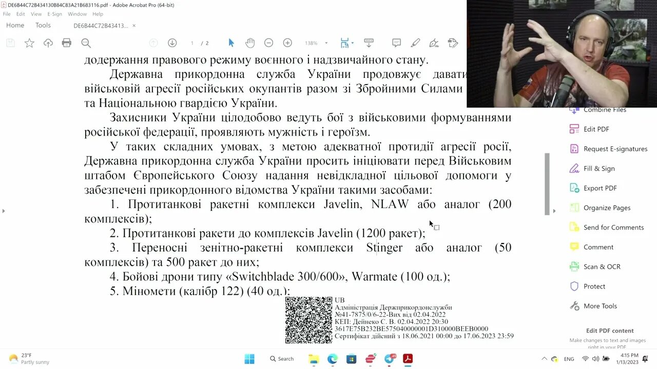Click the QR code in the document

(x=308, y=320)
